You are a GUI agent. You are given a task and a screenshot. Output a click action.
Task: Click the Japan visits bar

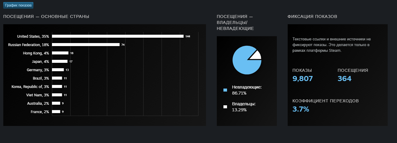[60, 61]
